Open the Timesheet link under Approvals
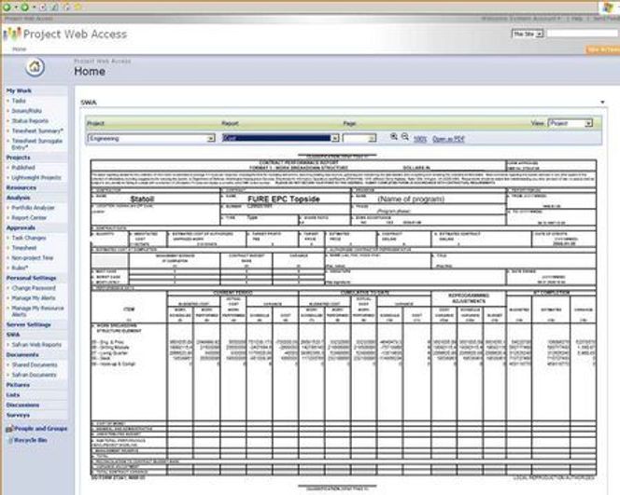 coord(23,248)
